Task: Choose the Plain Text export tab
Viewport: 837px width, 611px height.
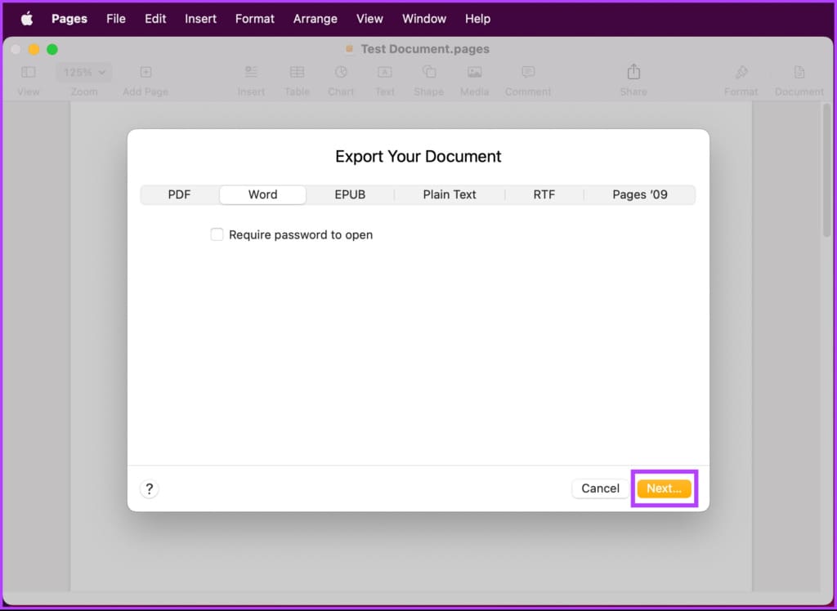Action: pos(450,194)
